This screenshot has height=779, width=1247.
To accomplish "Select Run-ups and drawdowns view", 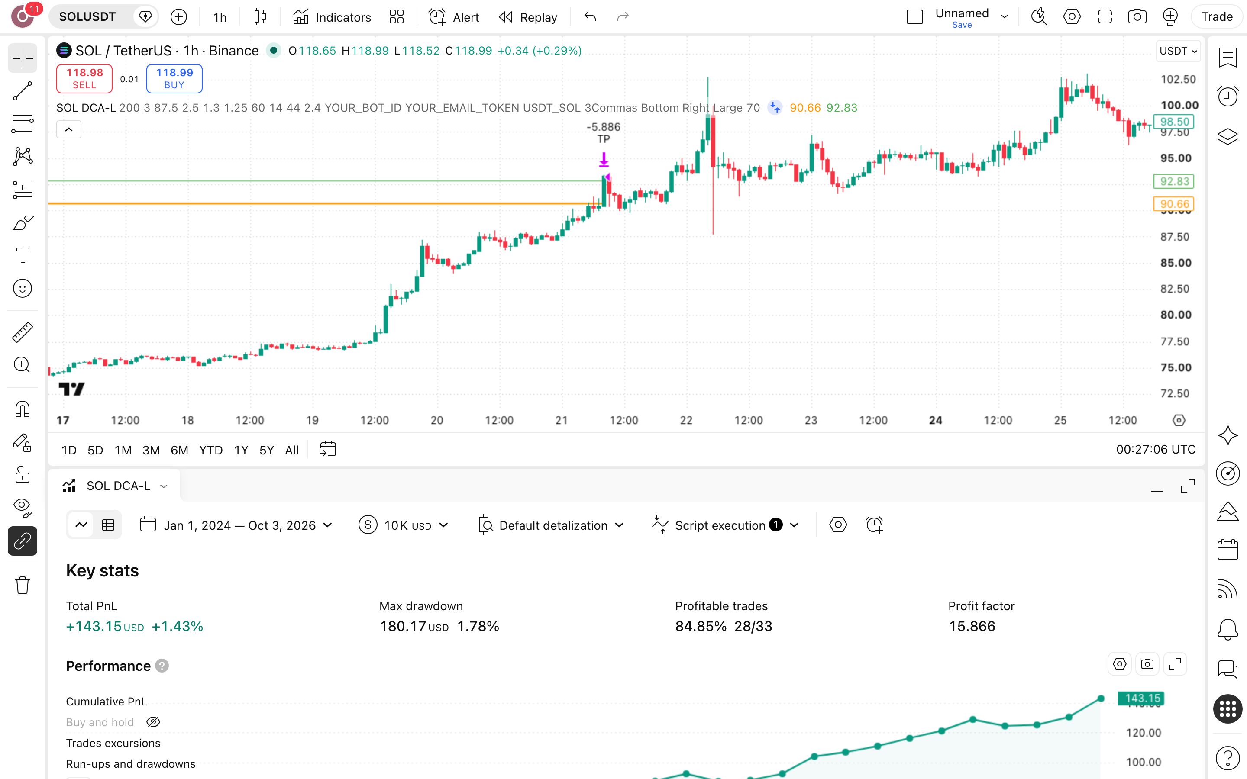I will pyautogui.click(x=130, y=763).
